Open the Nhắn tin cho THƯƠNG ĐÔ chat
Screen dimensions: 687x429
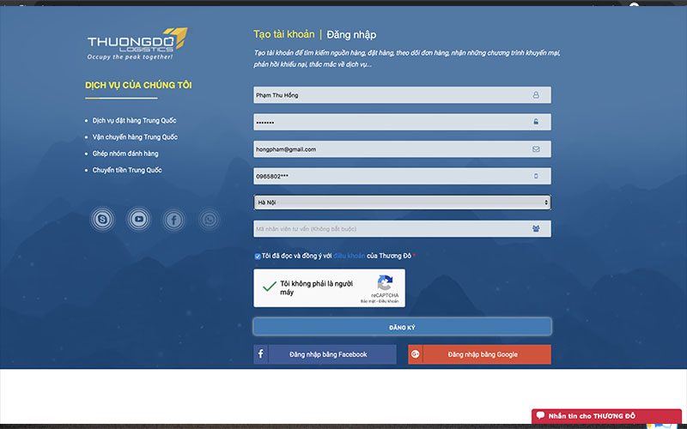606,416
